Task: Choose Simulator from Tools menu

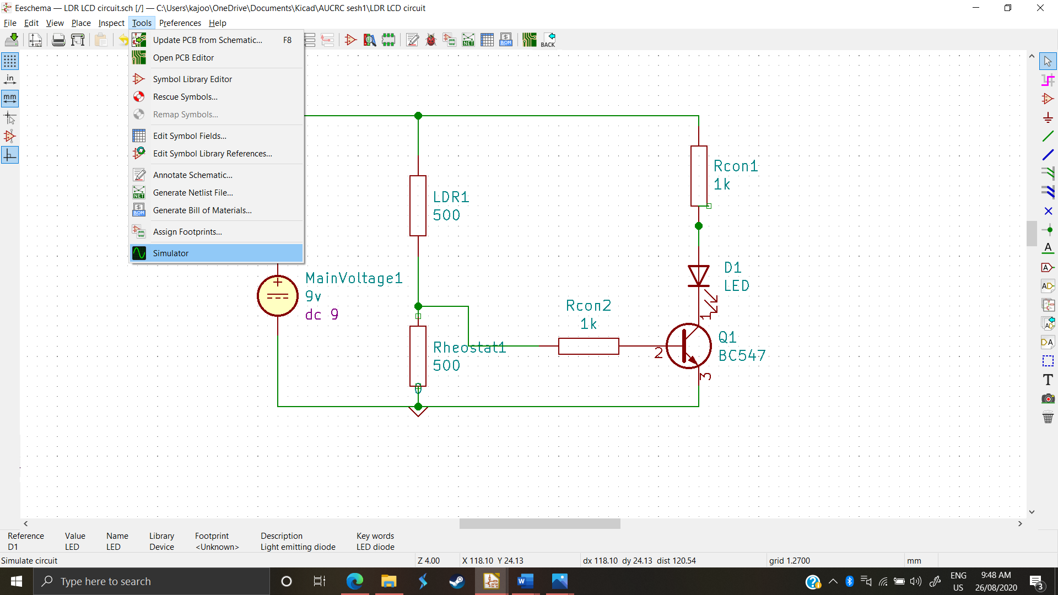Action: [217, 253]
